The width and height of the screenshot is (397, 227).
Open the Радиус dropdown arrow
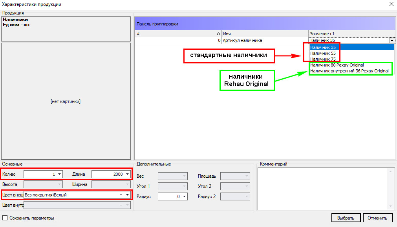[x=184, y=196]
